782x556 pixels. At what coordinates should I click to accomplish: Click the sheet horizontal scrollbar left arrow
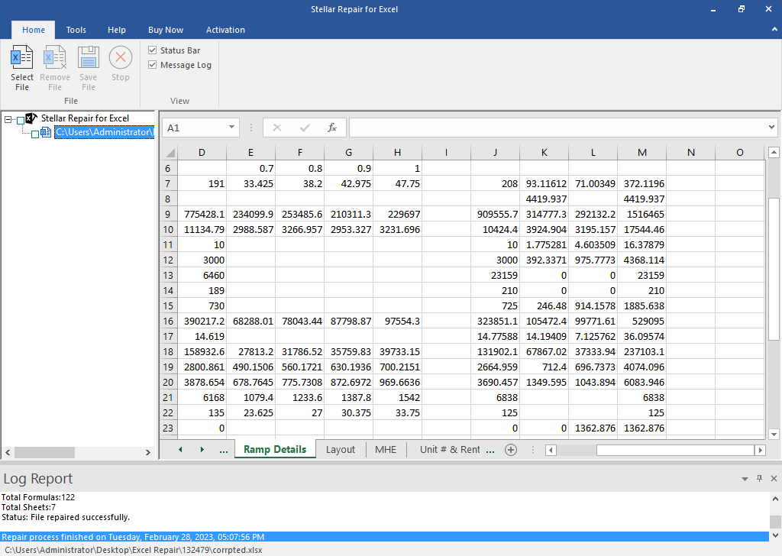pyautogui.click(x=551, y=451)
